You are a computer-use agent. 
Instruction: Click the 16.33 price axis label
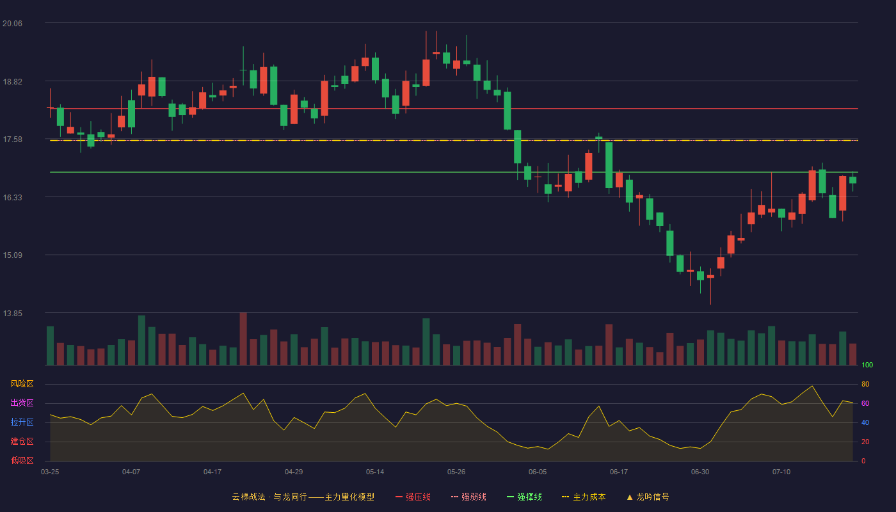coord(12,198)
